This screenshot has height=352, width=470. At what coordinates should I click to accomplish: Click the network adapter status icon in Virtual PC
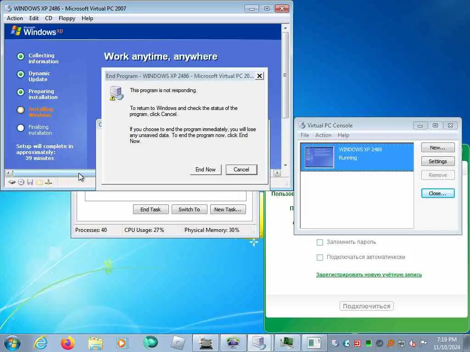[49, 182]
